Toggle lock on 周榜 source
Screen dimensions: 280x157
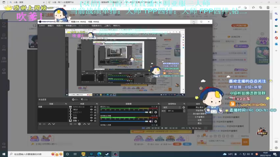point(95,118)
